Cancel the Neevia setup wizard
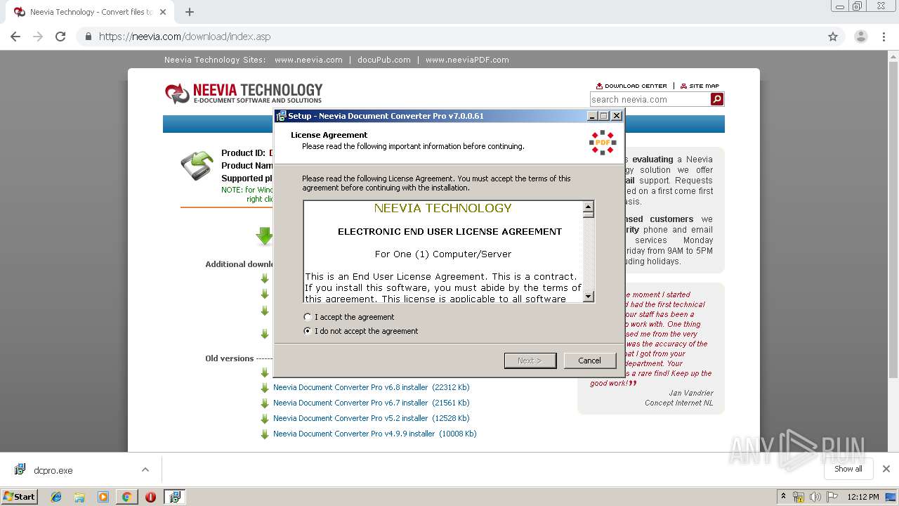 point(589,361)
